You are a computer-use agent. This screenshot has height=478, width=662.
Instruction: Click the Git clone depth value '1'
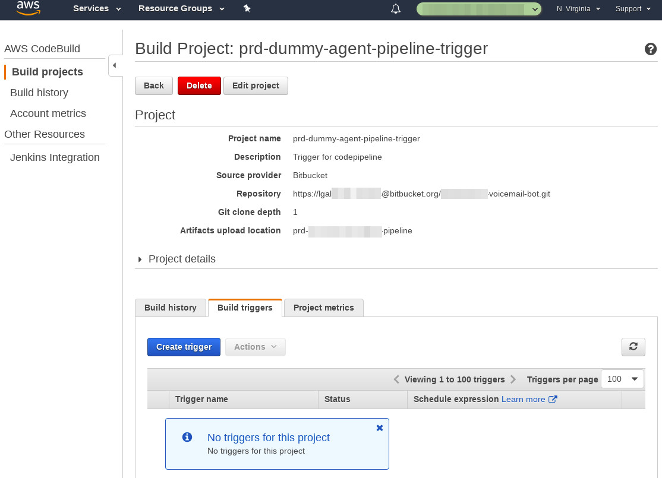pyautogui.click(x=295, y=212)
